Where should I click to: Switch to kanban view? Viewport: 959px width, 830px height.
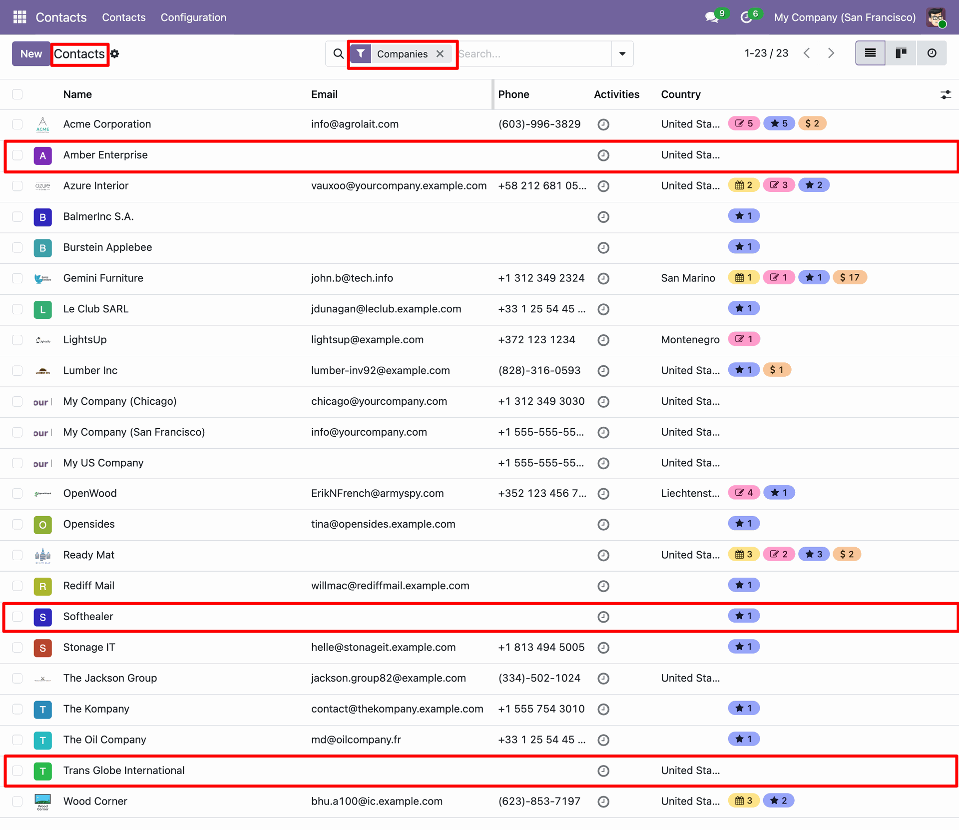901,53
